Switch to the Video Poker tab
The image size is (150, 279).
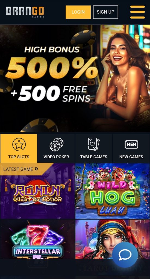pos(56,148)
